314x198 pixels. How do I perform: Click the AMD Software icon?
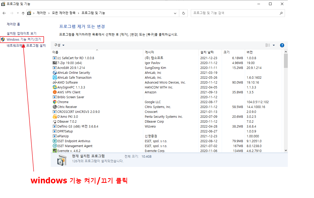55,82
